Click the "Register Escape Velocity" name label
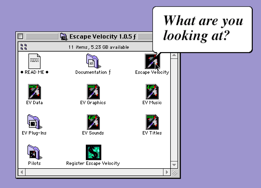This screenshot has height=188, width=261. [93, 163]
